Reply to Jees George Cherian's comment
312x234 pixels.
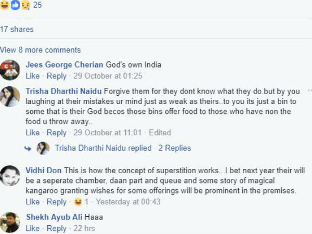pyautogui.click(x=57, y=76)
